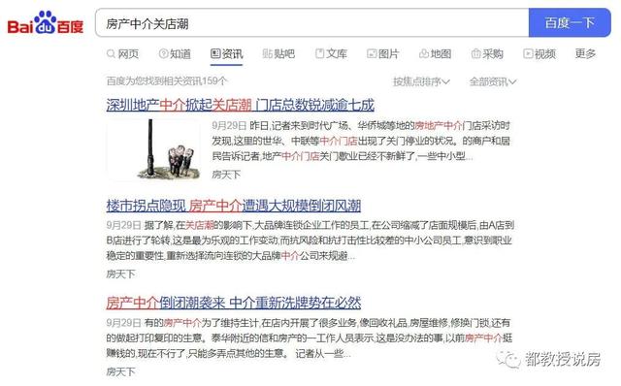Screen dimensions: 621x386
Task: Click the question icon beside 知道
Action: 163,53
